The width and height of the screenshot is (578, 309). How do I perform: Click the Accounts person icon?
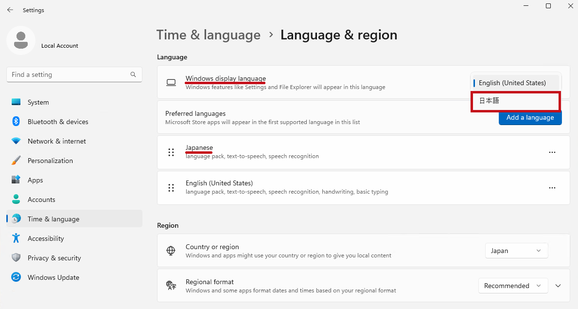tap(16, 200)
